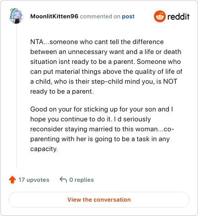Viewport: 198px width, 216px height.
Task: Click the "commented on" header text
Action: pyautogui.click(x=100, y=16)
